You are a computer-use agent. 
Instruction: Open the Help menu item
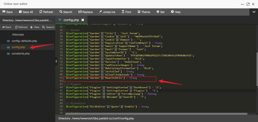click(x=176, y=12)
